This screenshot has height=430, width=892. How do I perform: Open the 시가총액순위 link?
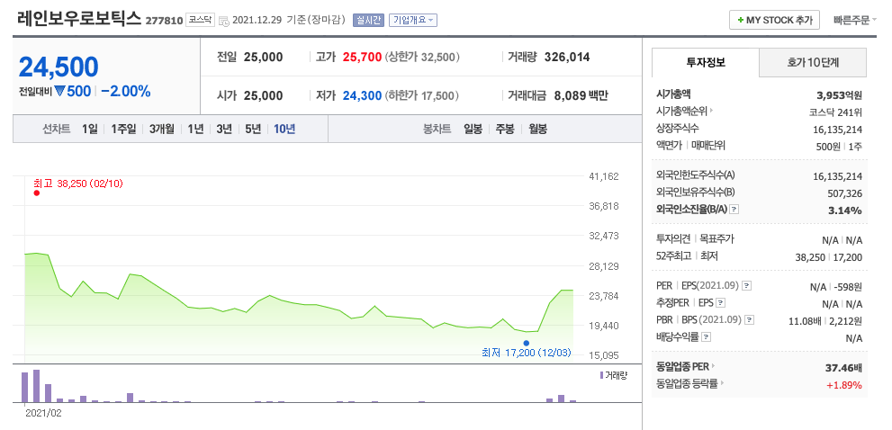tap(685, 111)
